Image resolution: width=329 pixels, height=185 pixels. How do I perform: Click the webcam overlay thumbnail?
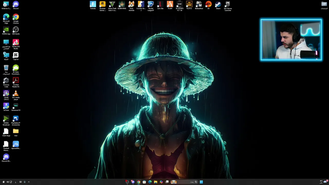pyautogui.click(x=291, y=40)
